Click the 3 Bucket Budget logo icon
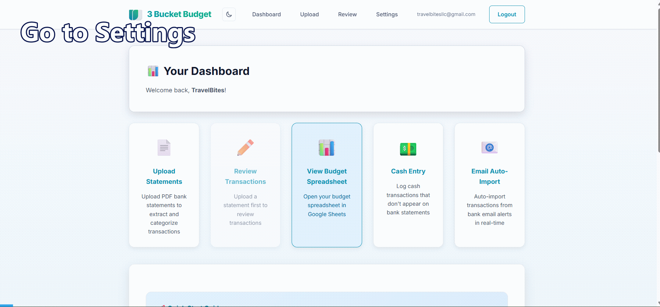The width and height of the screenshot is (660, 307). pos(135,15)
